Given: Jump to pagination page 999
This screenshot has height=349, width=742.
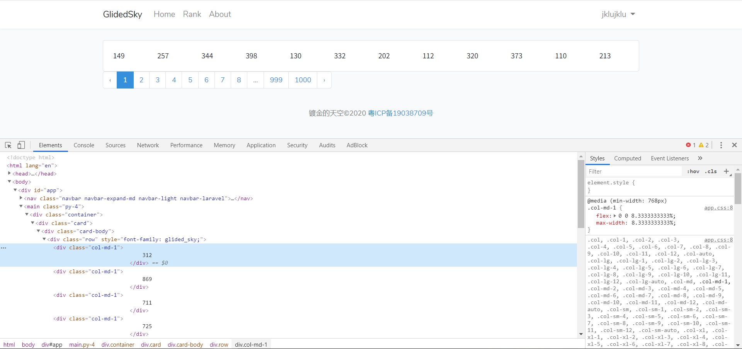Looking at the screenshot, I should point(276,80).
